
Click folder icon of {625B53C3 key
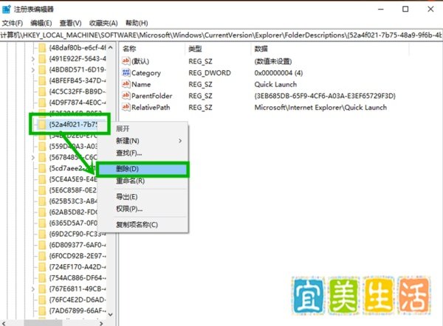point(42,201)
